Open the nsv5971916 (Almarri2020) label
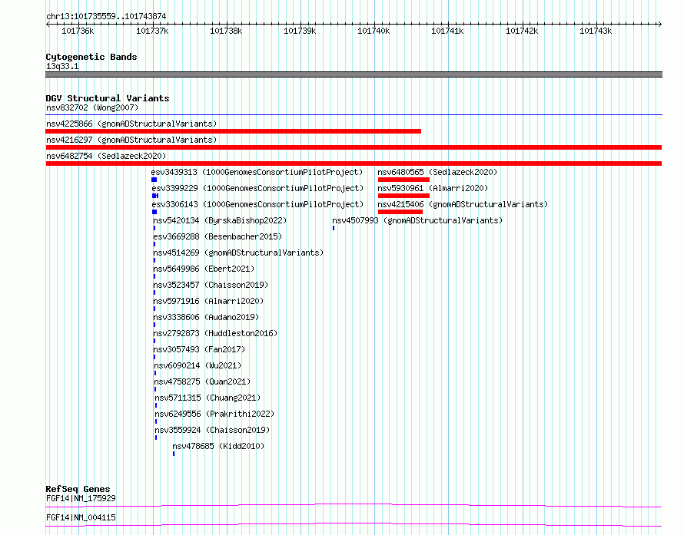 (208, 301)
